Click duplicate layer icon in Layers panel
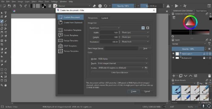The image size is (212, 109). (x=181, y=76)
